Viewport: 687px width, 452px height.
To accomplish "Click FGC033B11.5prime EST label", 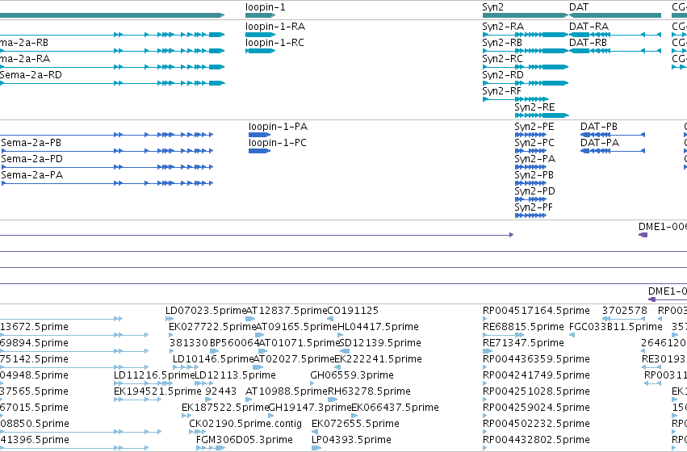I will pos(616,327).
